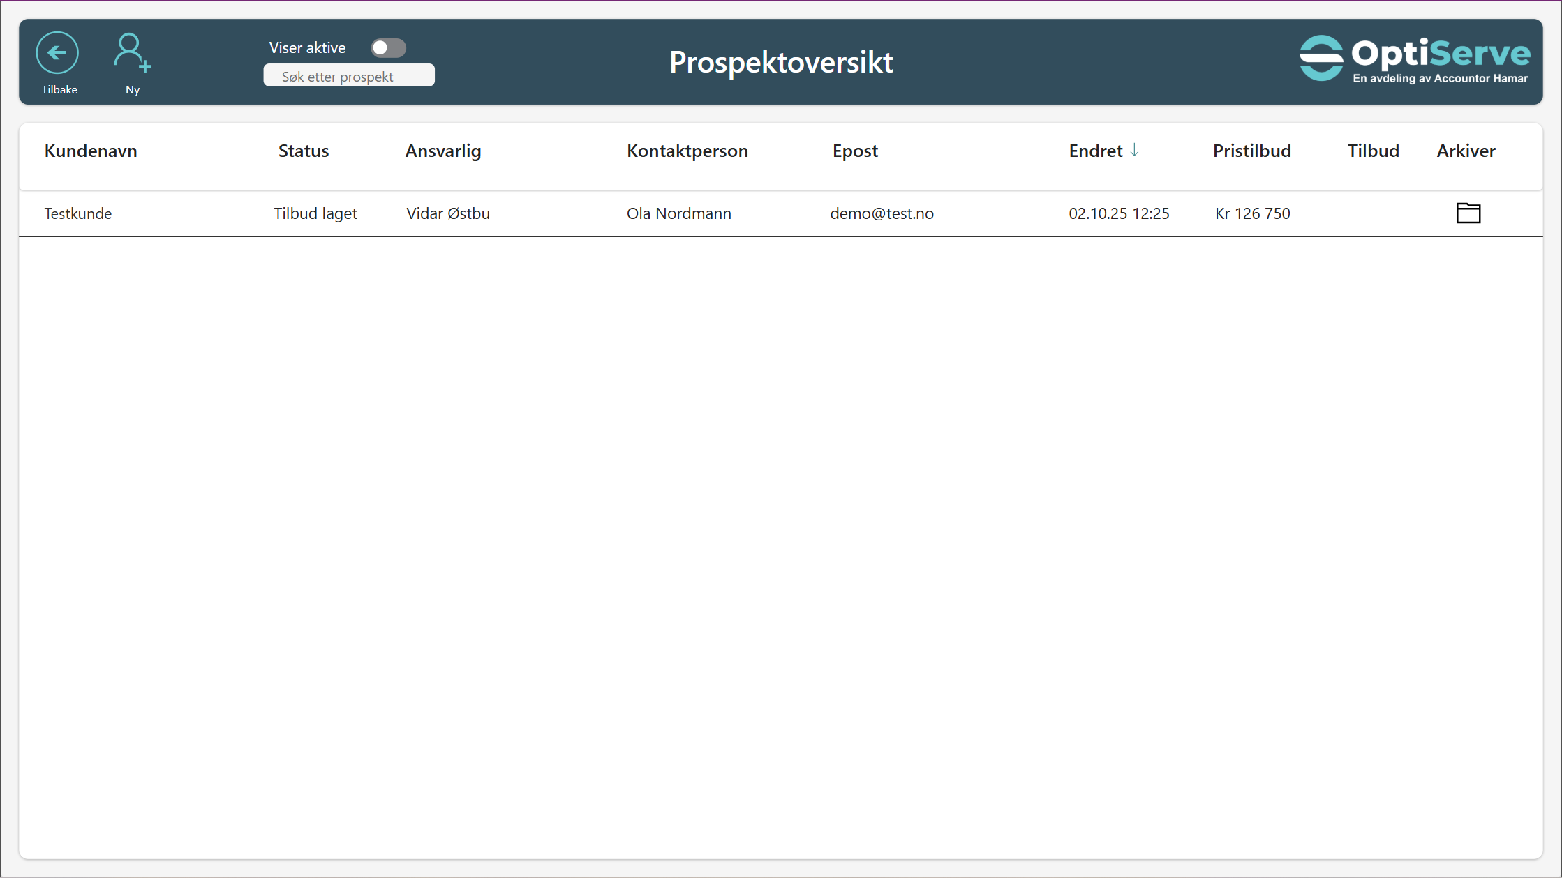Screen dimensions: 1562x878
Task: Click the Pristilbud column header
Action: coord(1251,151)
